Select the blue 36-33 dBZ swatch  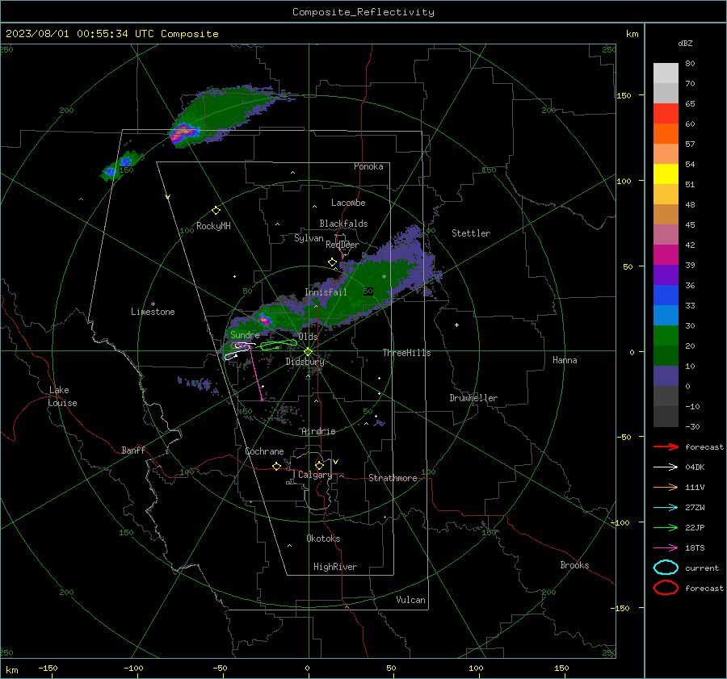(666, 295)
